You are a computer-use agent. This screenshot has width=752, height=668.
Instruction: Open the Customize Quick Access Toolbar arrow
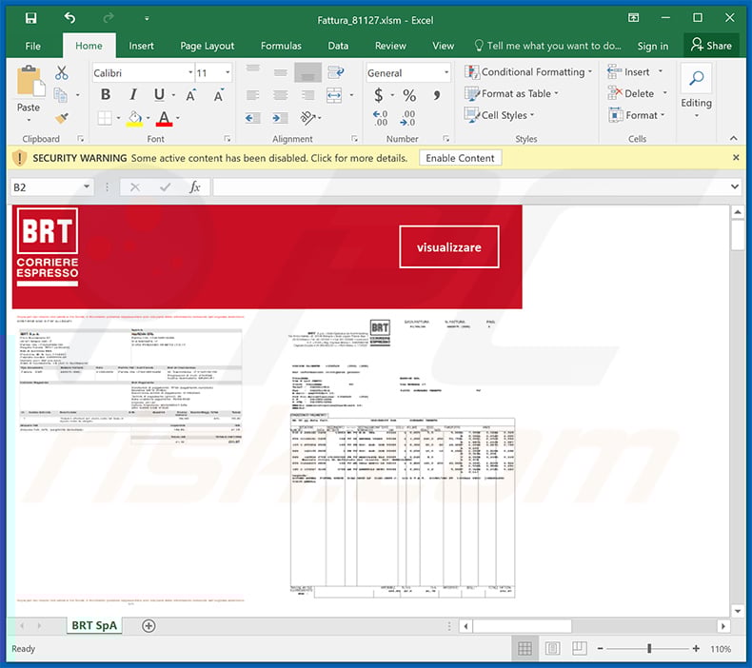click(x=147, y=19)
